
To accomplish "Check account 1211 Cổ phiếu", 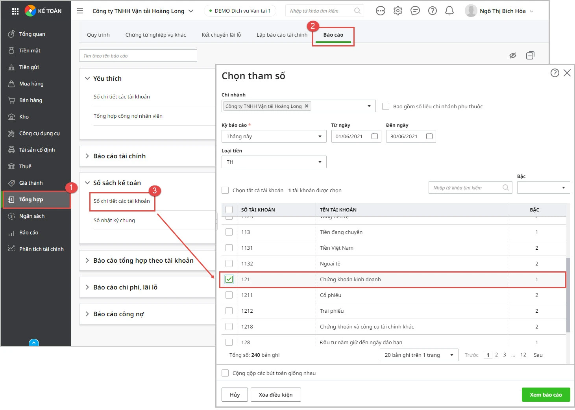I will (x=229, y=295).
